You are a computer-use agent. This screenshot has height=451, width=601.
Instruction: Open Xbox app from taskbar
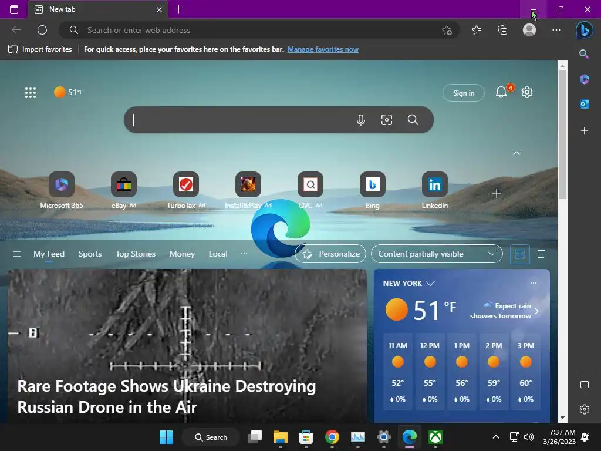(x=435, y=437)
